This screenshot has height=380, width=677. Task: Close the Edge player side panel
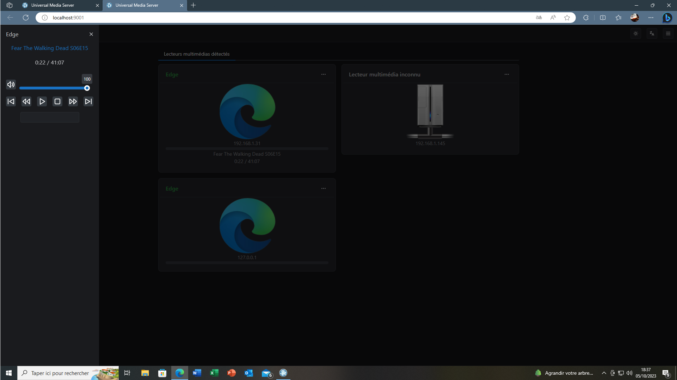coord(91,34)
